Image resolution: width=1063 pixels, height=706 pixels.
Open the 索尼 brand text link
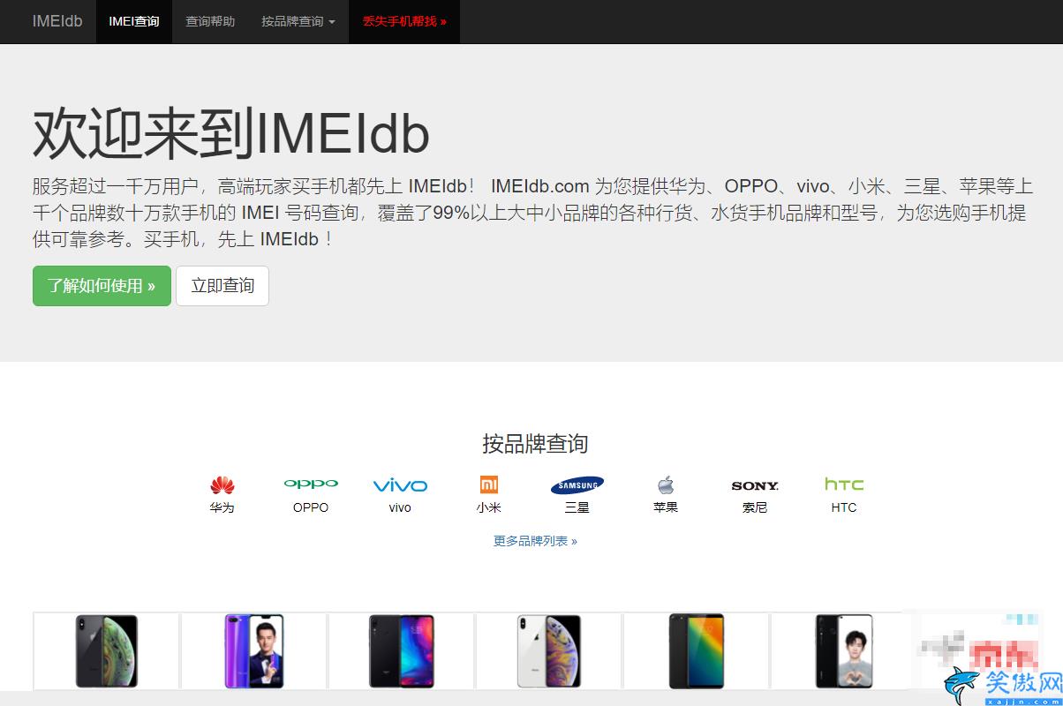tap(755, 507)
